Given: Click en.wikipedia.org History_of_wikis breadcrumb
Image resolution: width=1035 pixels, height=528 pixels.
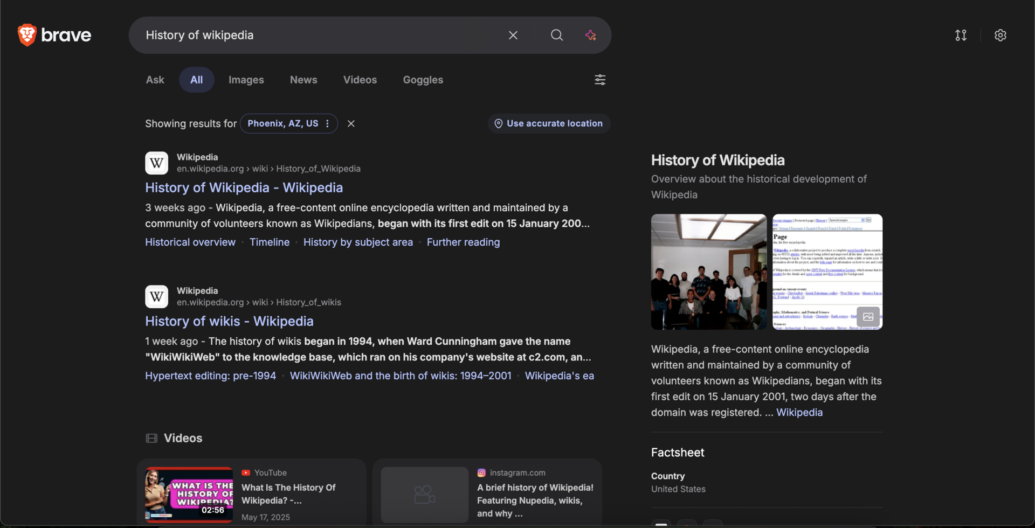Looking at the screenshot, I should (x=259, y=302).
